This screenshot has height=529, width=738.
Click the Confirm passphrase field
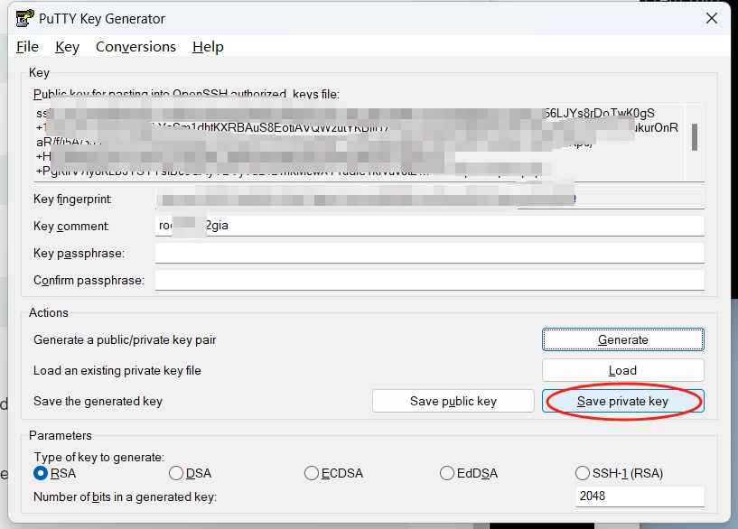430,280
